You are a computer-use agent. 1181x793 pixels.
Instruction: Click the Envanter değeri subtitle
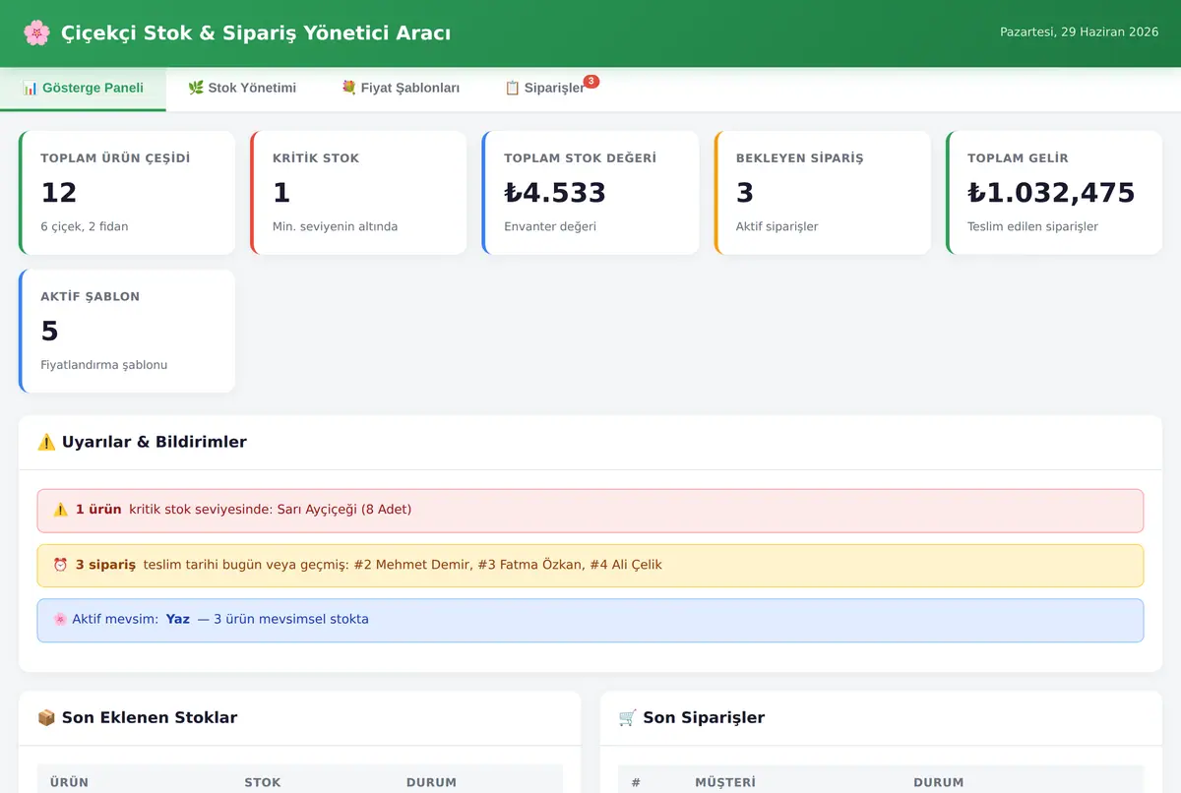click(x=550, y=226)
